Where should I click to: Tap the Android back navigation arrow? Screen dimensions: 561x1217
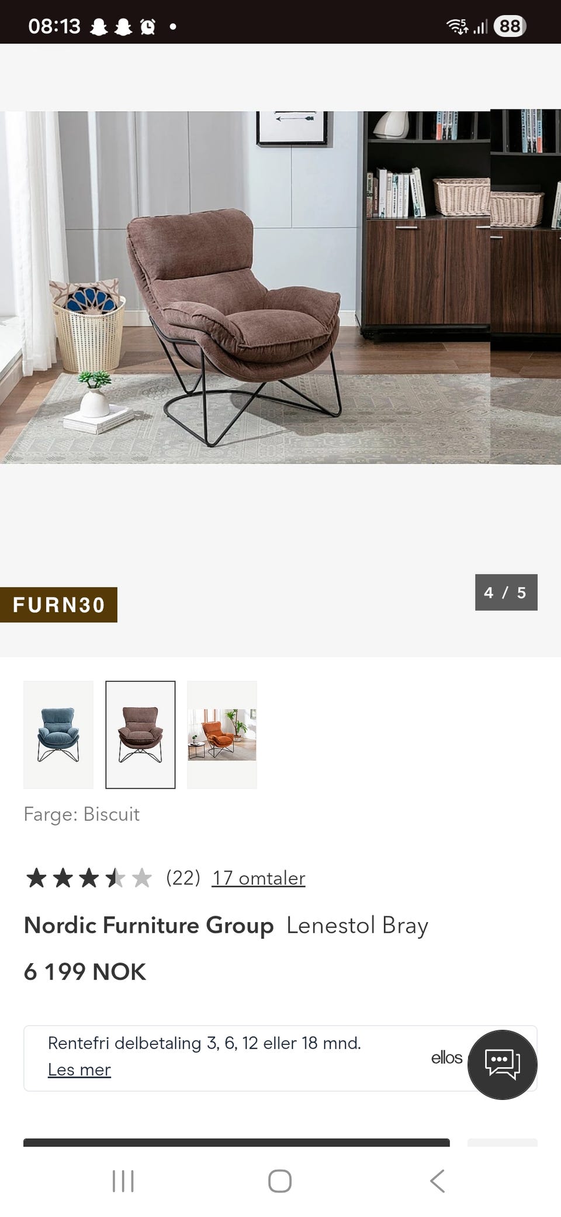(437, 1181)
